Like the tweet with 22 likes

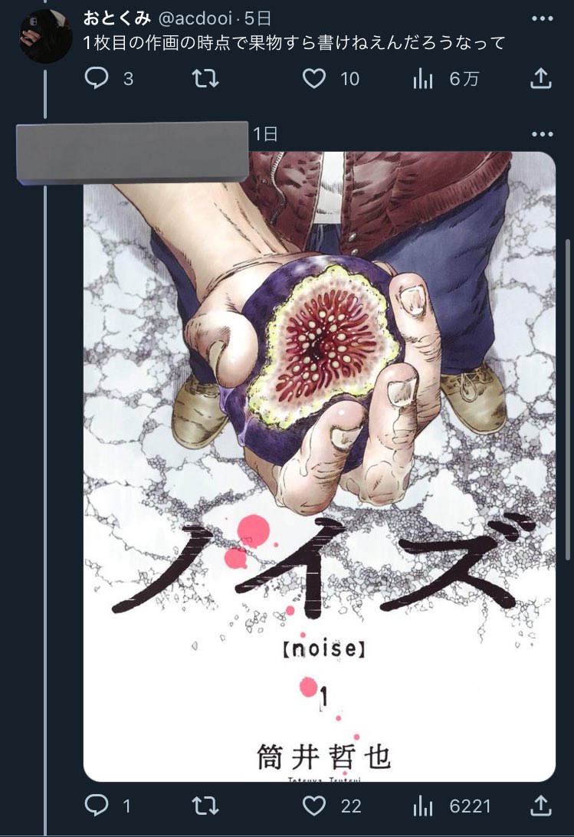314,806
